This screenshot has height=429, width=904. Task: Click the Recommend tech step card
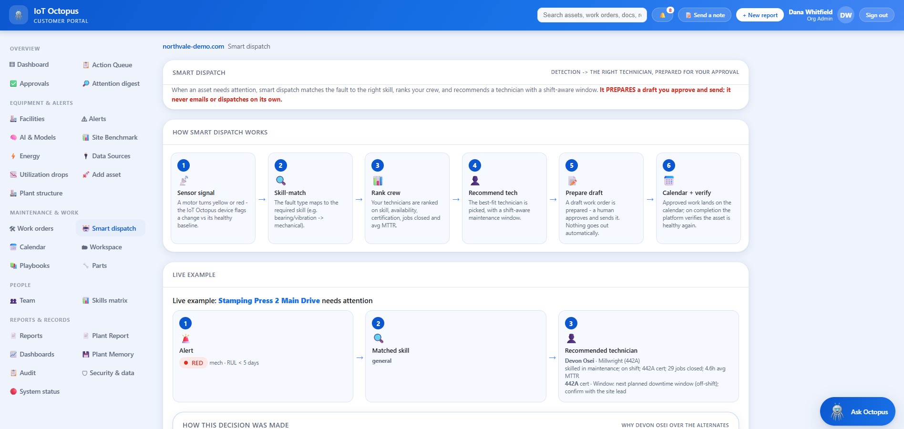coord(504,198)
